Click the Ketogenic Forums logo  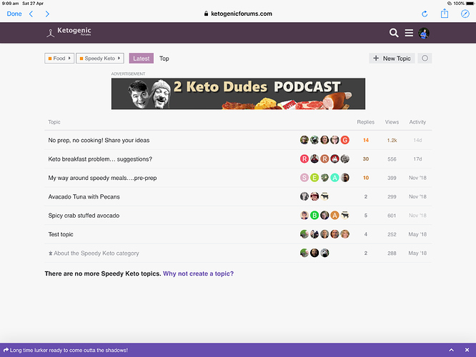69,32
